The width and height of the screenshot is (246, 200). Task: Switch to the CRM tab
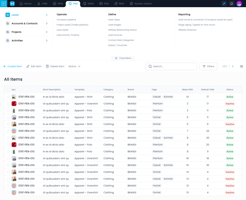point(43,3)
